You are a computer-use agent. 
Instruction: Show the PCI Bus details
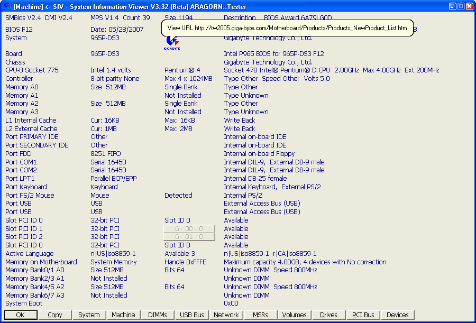[x=363, y=315]
